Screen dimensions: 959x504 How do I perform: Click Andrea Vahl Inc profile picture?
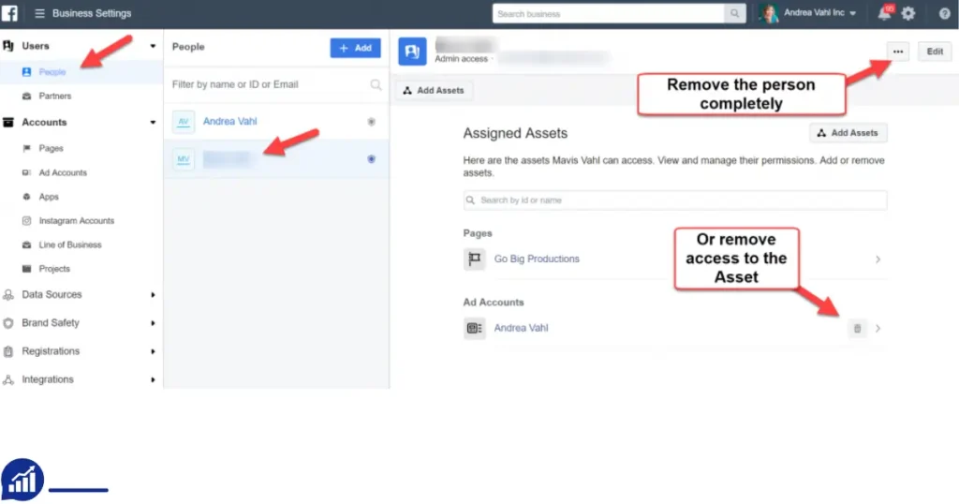click(768, 13)
